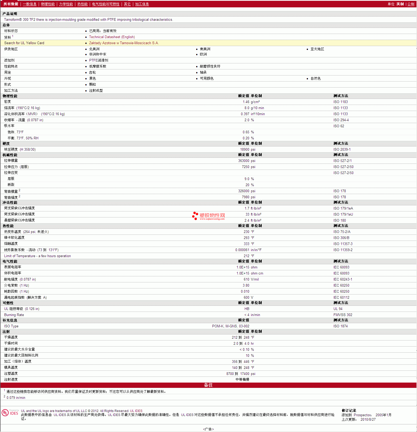Open the 加工信息 tab
This screenshot has width=417, height=432.
[142, 4]
